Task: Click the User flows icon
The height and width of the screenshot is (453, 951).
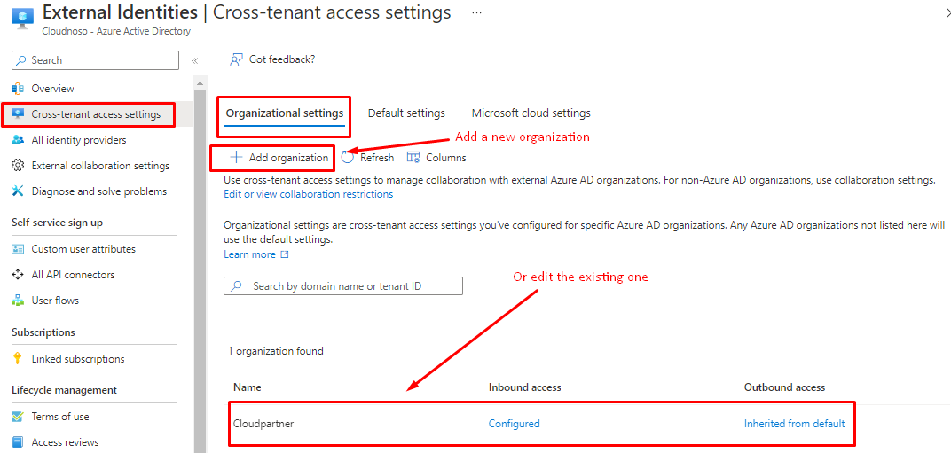Action: click(x=18, y=301)
